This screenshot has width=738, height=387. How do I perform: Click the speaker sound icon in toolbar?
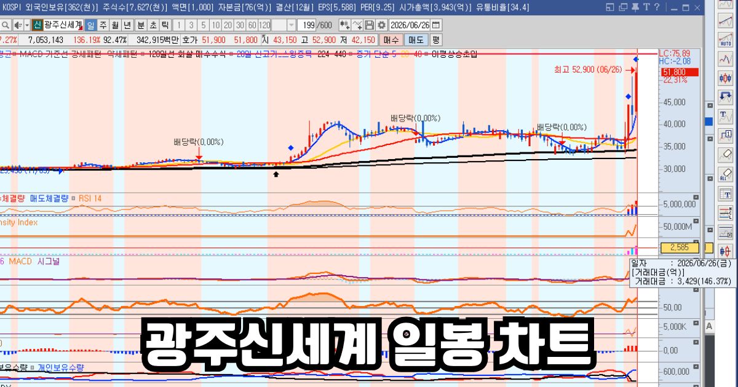pyautogui.click(x=18, y=25)
